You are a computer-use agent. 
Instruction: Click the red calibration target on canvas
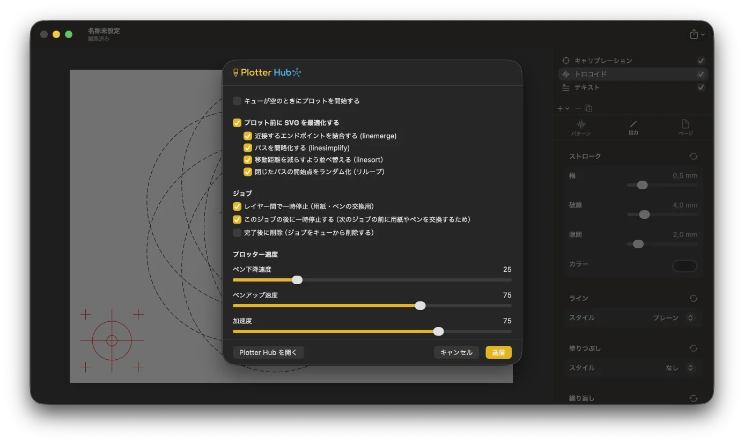tap(112, 341)
